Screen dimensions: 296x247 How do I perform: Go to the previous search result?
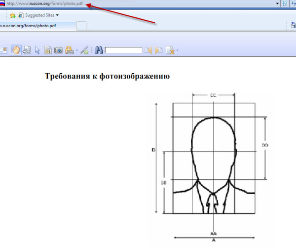[148, 50]
